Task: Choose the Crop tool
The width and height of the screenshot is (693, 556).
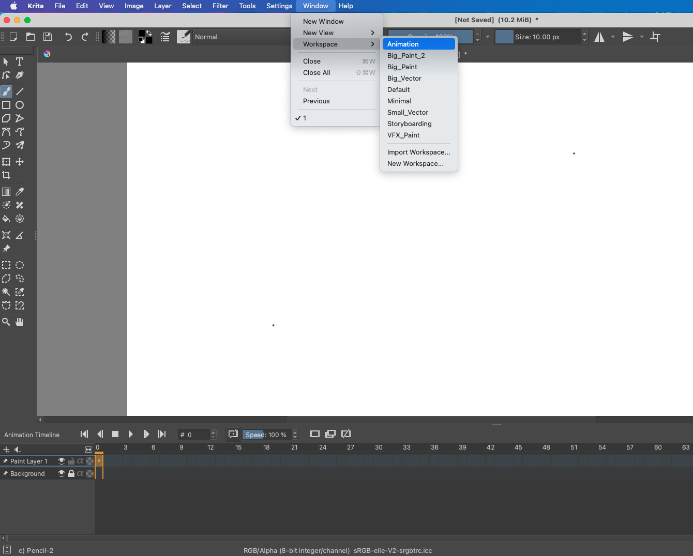Action: (6, 175)
